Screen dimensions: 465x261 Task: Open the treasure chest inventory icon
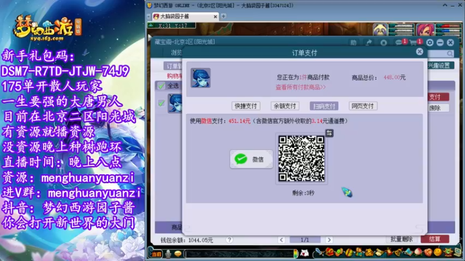(329, 252)
